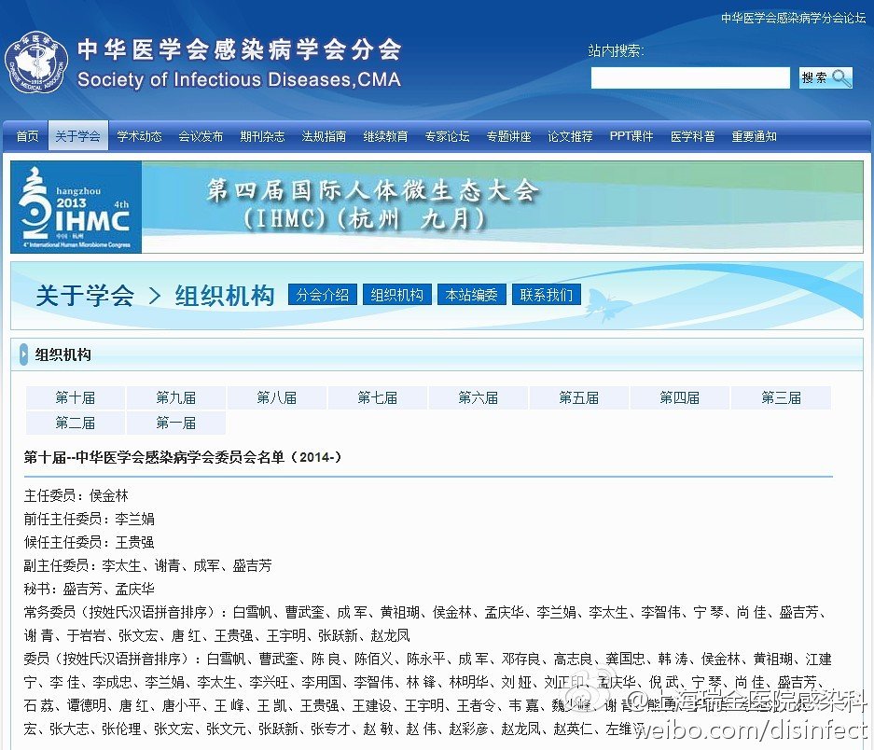Open the 联系我们 sub-page button
This screenshot has height=750, width=874.
[547, 295]
